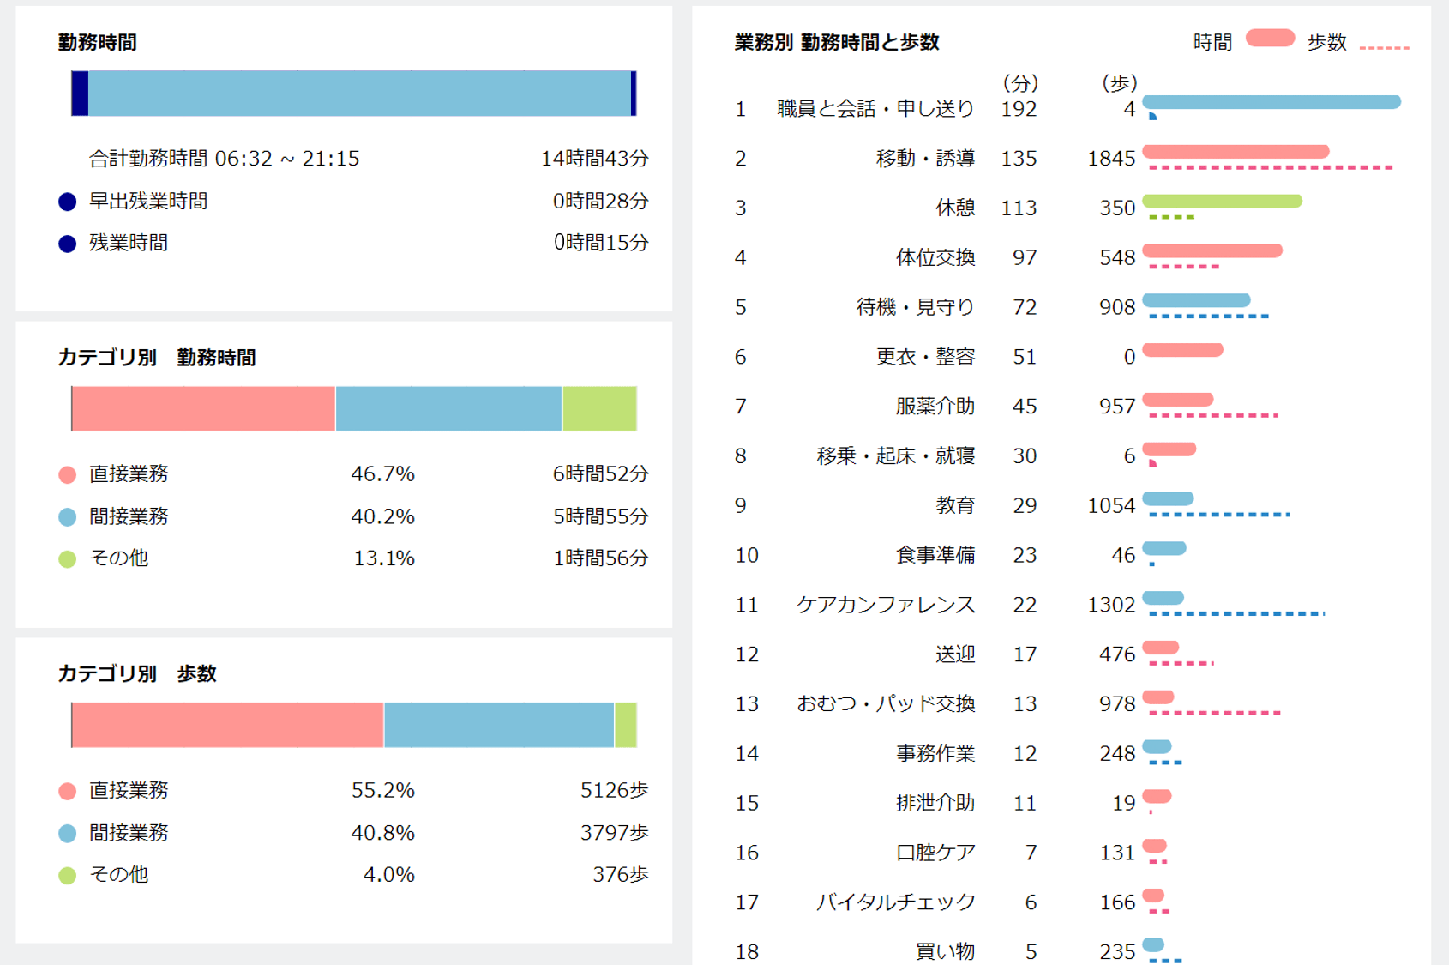
Task: Select the 移動・誘導 task label
Action: (924, 159)
